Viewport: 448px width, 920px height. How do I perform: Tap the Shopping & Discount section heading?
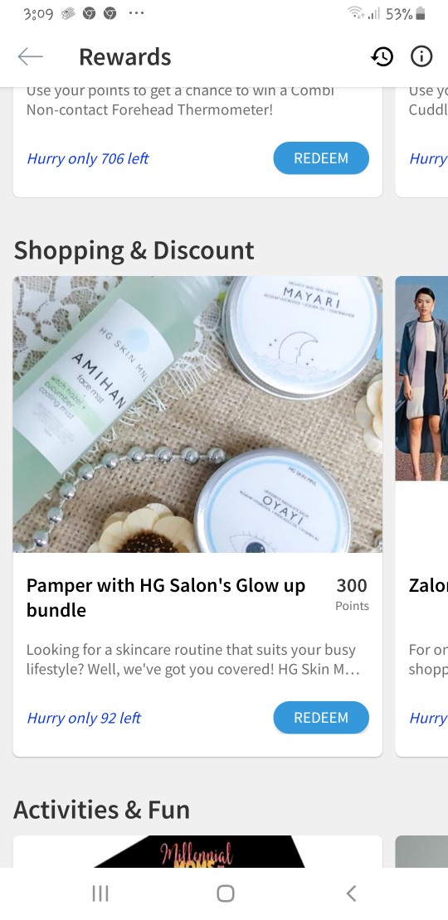click(134, 250)
